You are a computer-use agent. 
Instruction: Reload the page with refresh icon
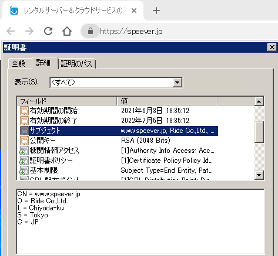click(48, 31)
